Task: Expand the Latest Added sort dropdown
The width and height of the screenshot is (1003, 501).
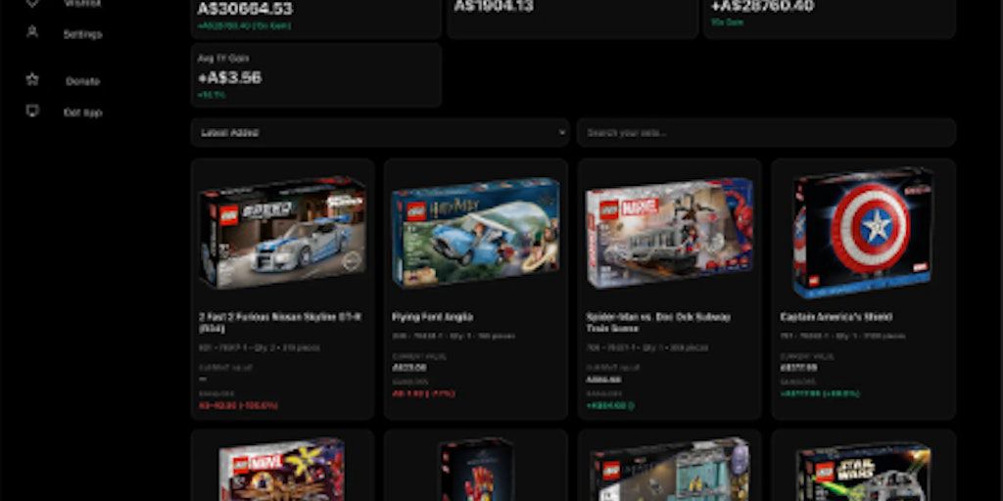Action: [380, 132]
